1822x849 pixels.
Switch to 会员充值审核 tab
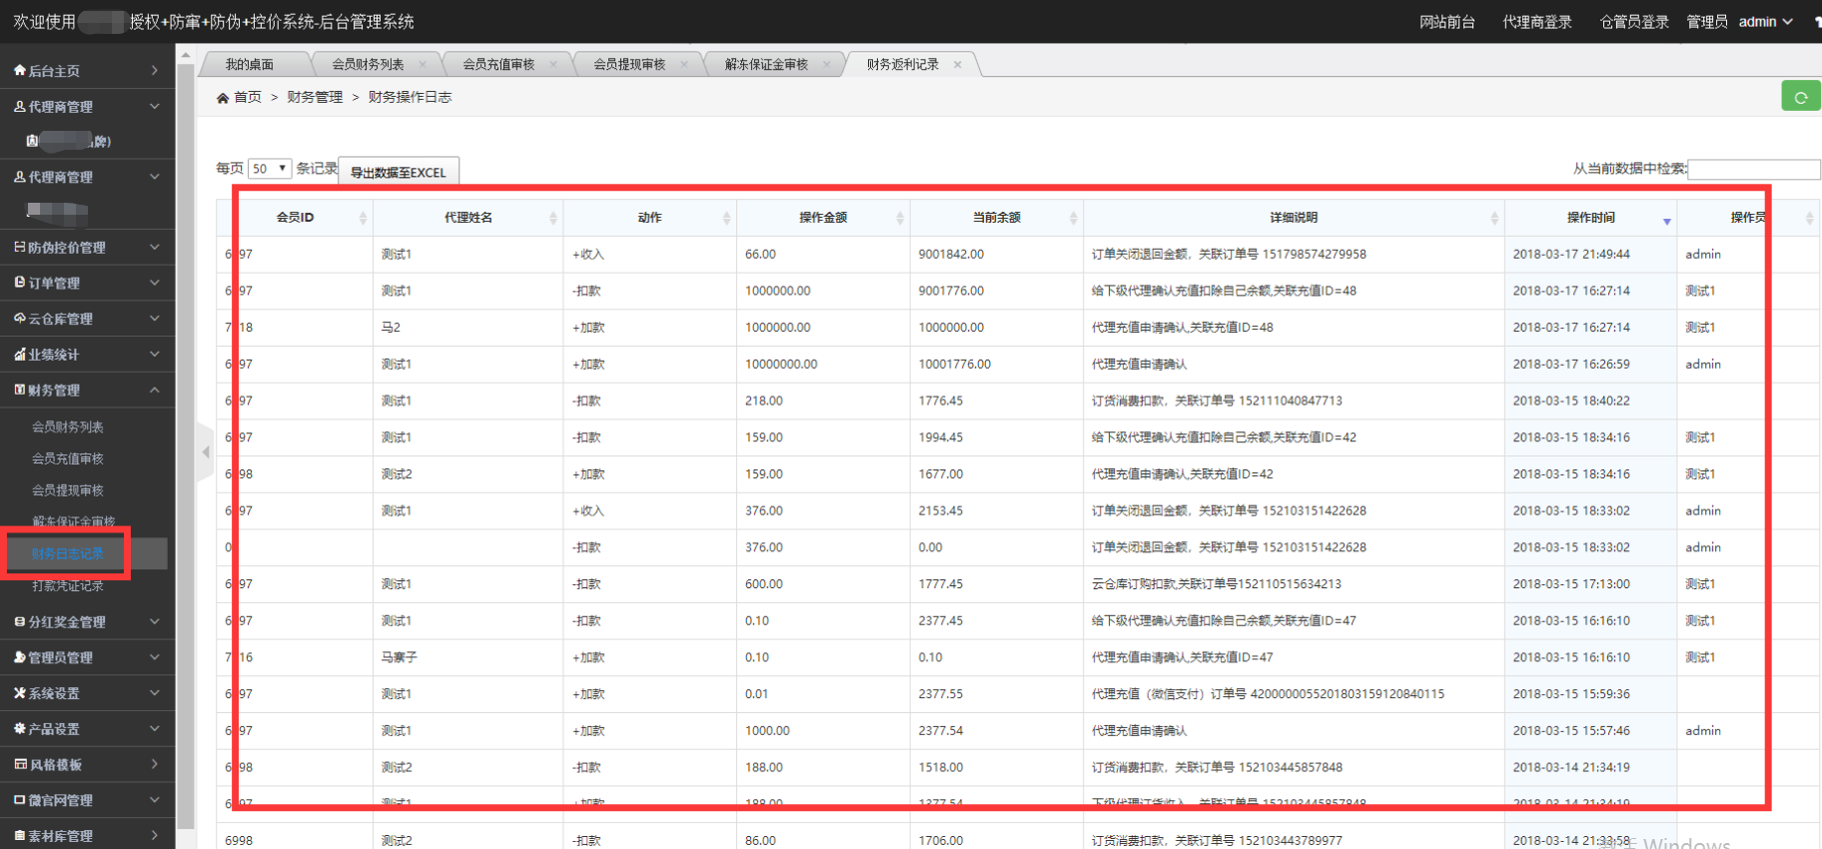tap(498, 65)
